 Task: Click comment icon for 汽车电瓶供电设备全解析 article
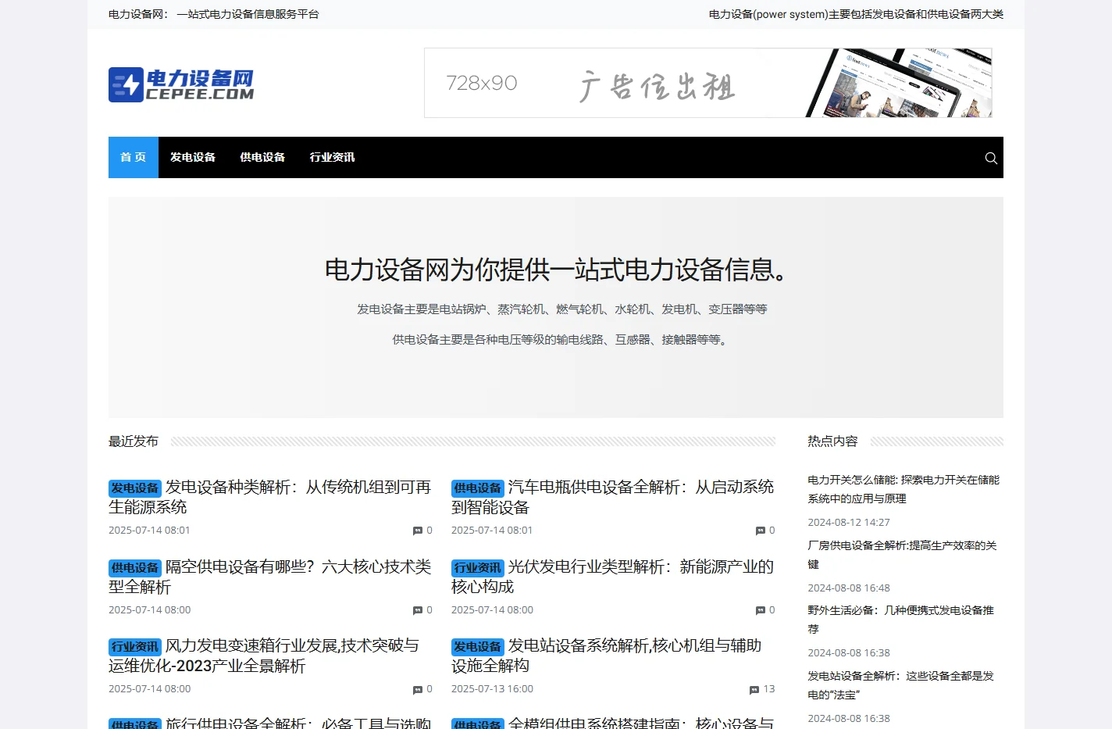coord(761,531)
